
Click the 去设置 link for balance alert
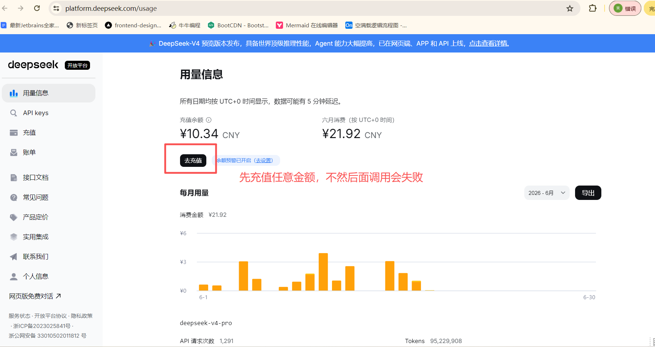264,160
